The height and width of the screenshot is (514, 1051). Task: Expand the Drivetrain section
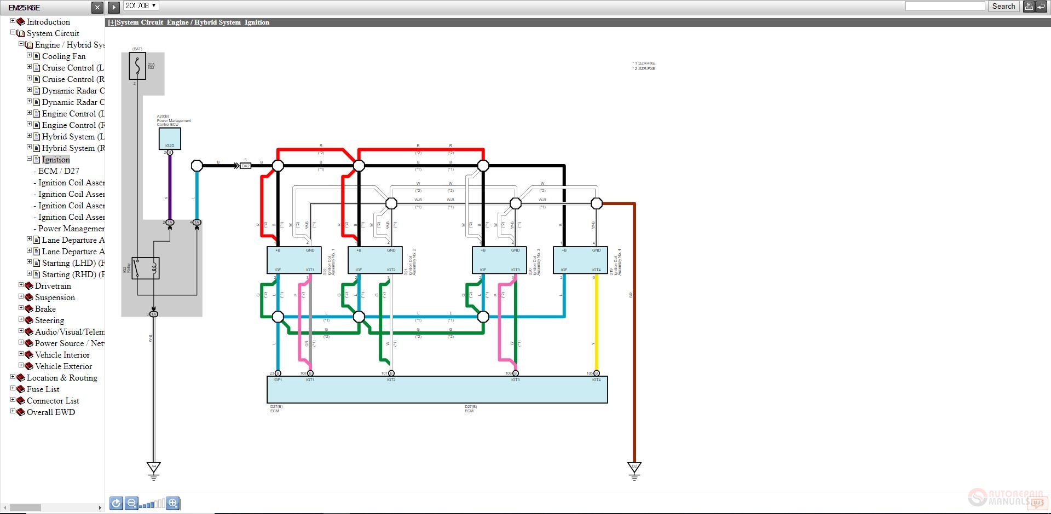coord(20,285)
